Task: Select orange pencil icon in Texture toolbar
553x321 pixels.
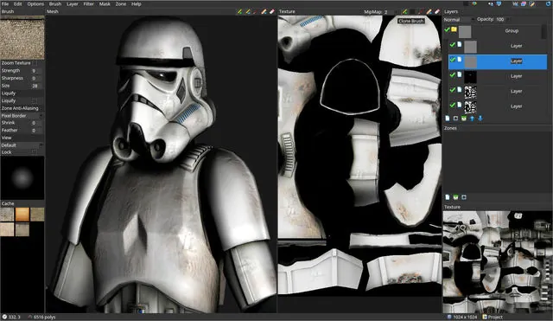Action: click(429, 11)
